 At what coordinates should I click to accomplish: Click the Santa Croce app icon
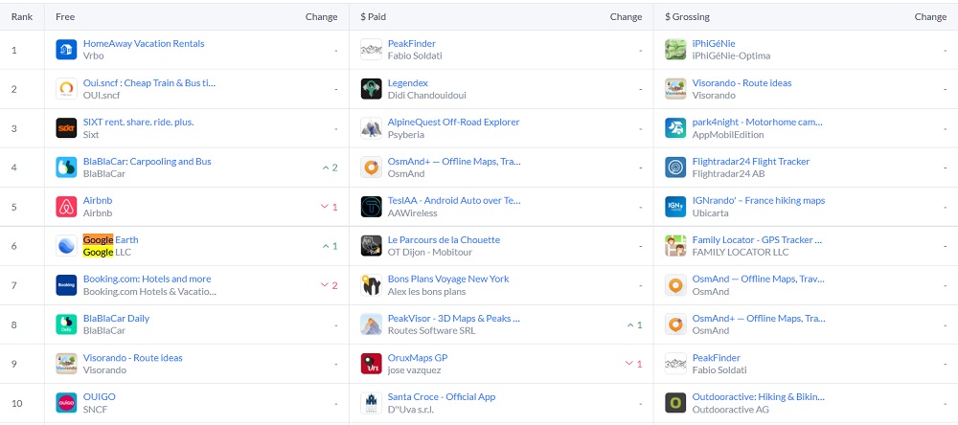point(371,403)
